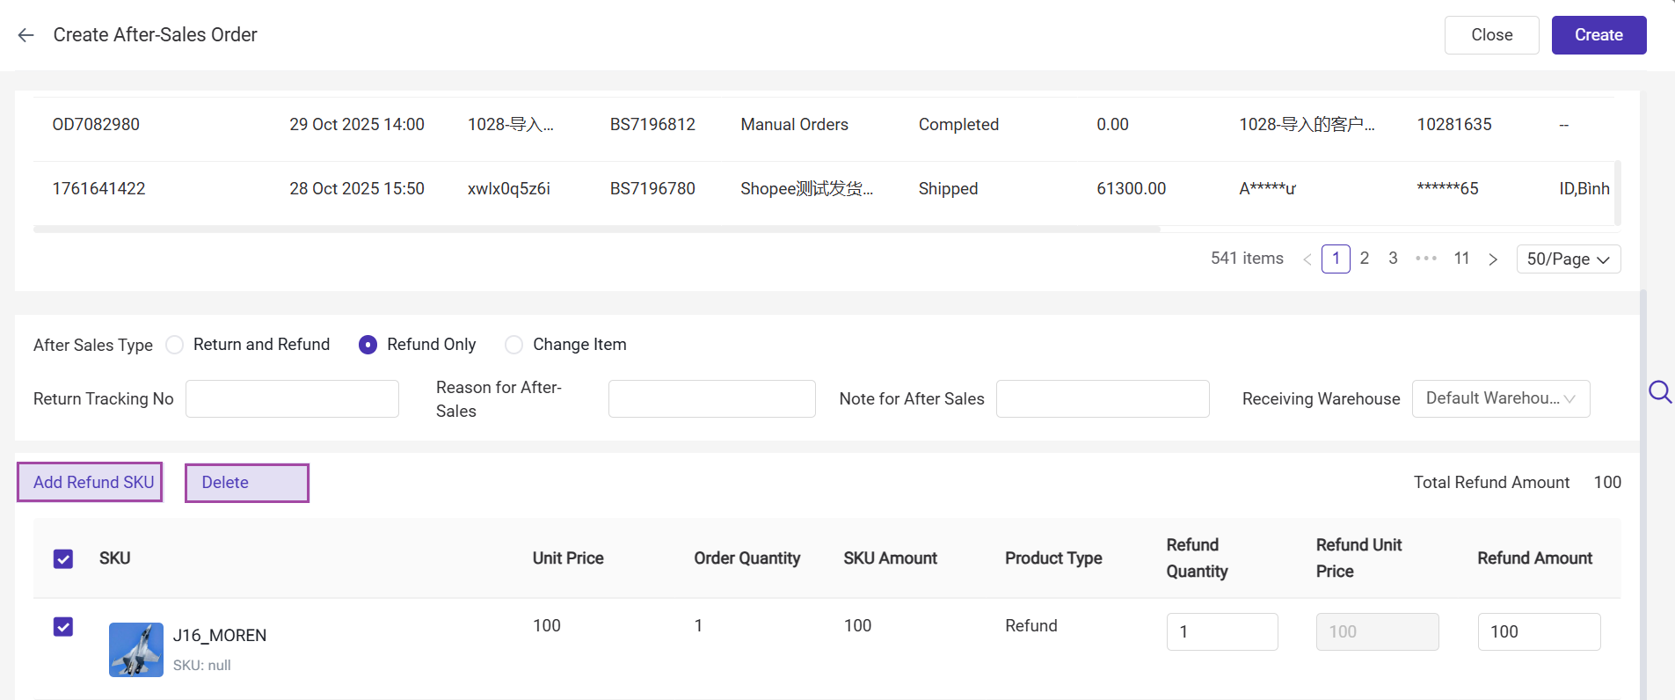Jump to page 11
This screenshot has height=700, width=1675.
pos(1461,259)
